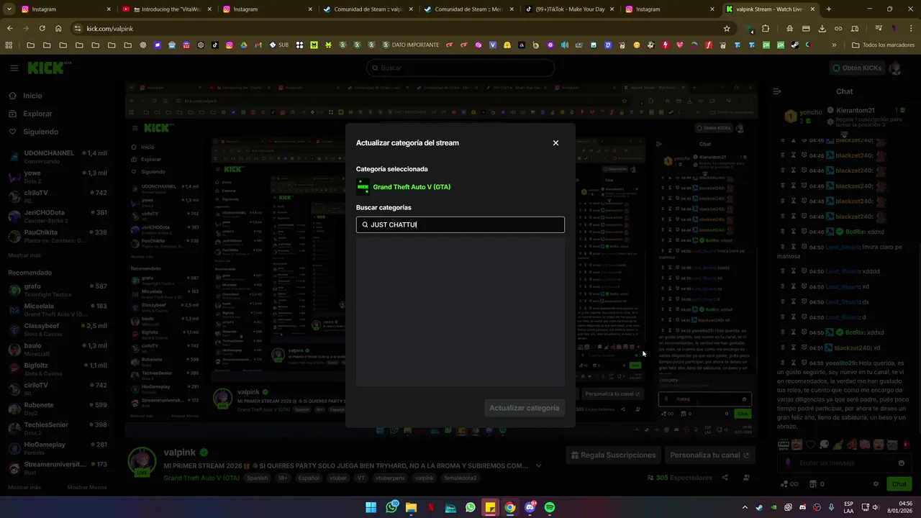This screenshot has width=921, height=518.
Task: Open the UDONCHANNEL followed channel
Action: click(x=58, y=157)
